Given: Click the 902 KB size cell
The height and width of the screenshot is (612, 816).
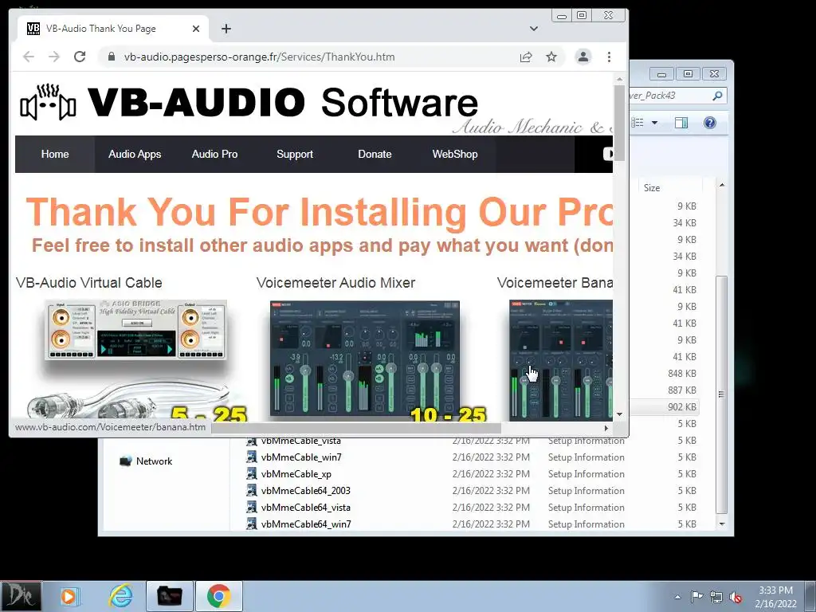Looking at the screenshot, I should (x=682, y=407).
